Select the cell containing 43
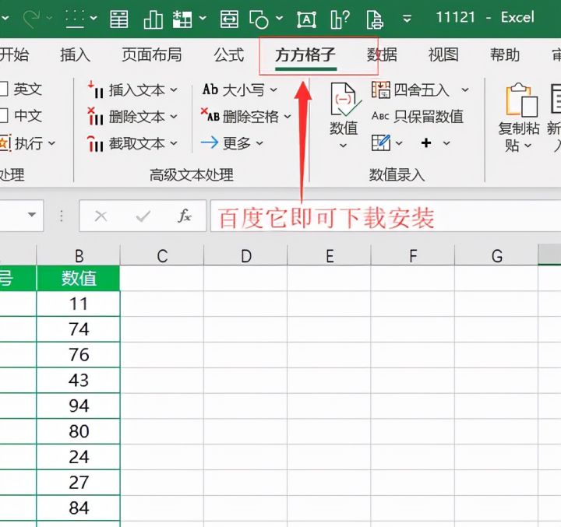 [x=79, y=381]
